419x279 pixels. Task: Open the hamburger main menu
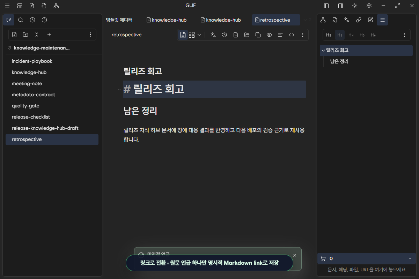click(x=7, y=6)
